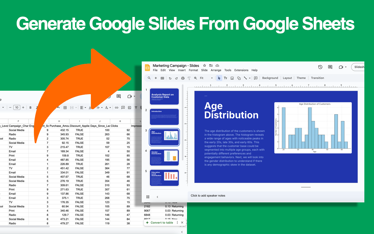Check the cloud document status icon
The width and height of the screenshot is (374, 234).
pyautogui.click(x=217, y=66)
